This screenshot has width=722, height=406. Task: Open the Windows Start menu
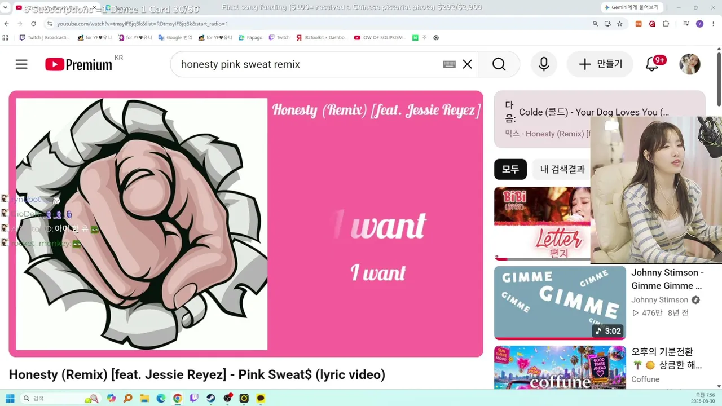pyautogui.click(x=10, y=398)
